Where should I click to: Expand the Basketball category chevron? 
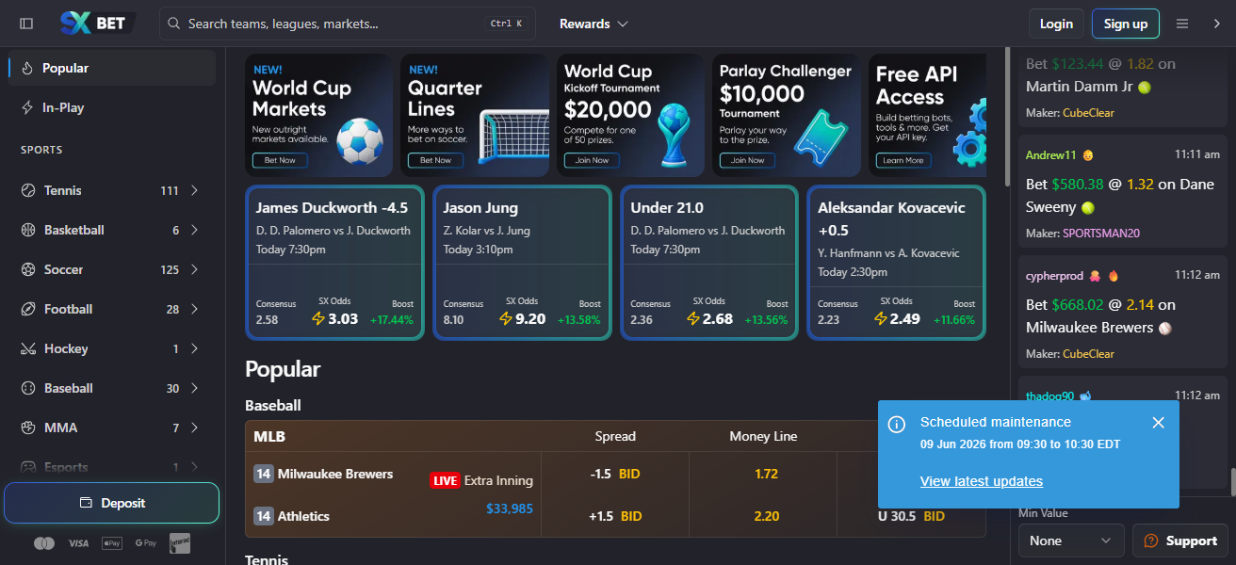[x=195, y=230]
